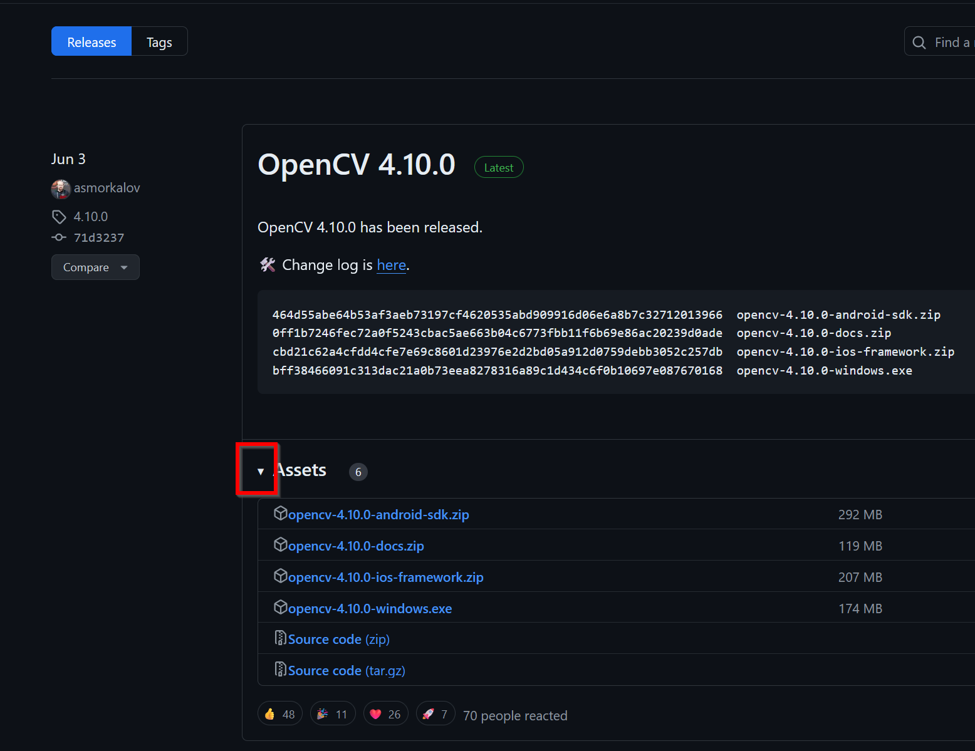Click the android-sdk.zip checksum line

tap(607, 314)
